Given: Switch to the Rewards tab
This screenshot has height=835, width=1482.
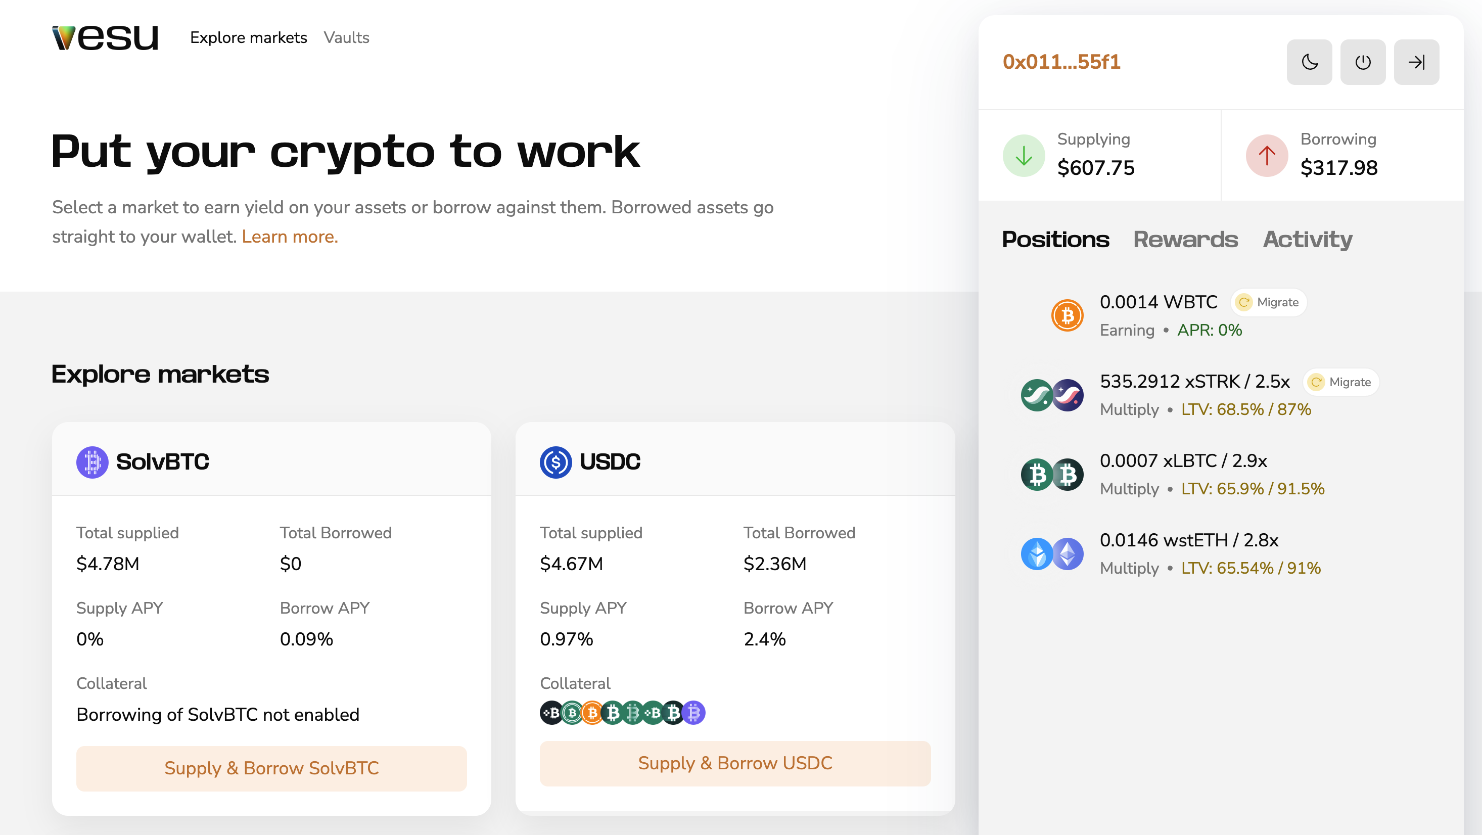Looking at the screenshot, I should point(1186,240).
